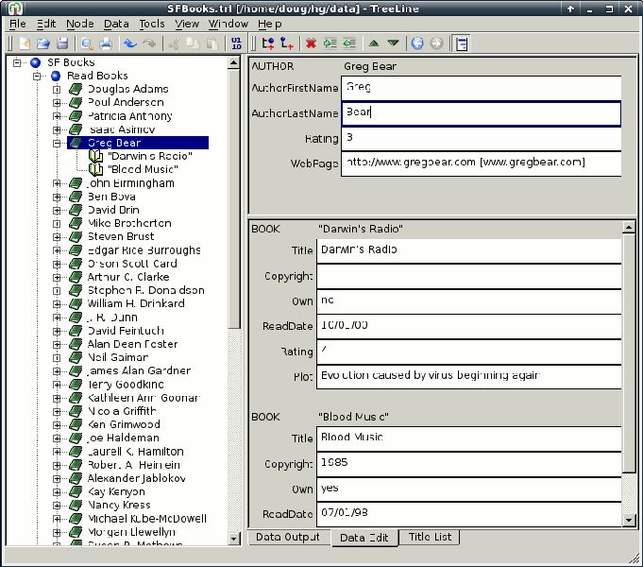
Task: Click the blue Undo arrow icon
Action: (x=130, y=43)
